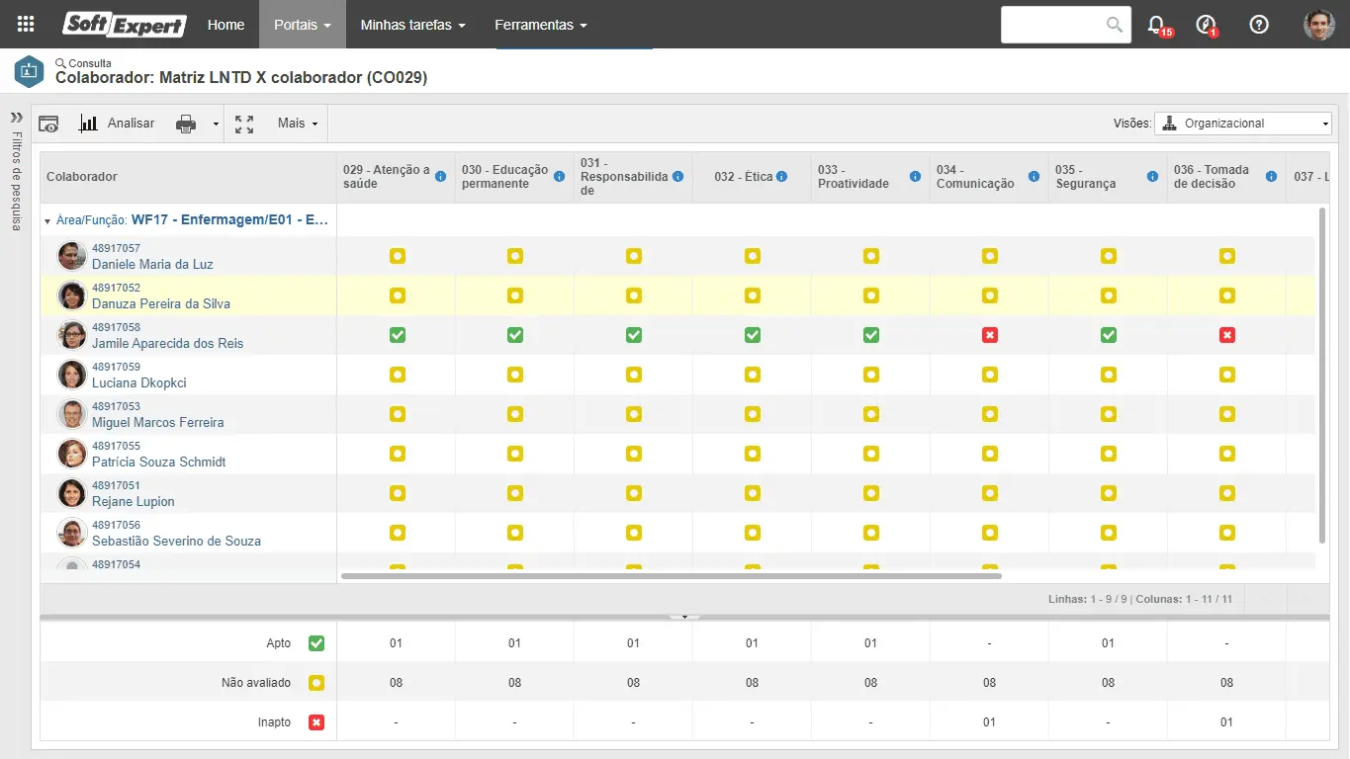Open the Portais menu
This screenshot has height=759, width=1350.
pos(303,25)
